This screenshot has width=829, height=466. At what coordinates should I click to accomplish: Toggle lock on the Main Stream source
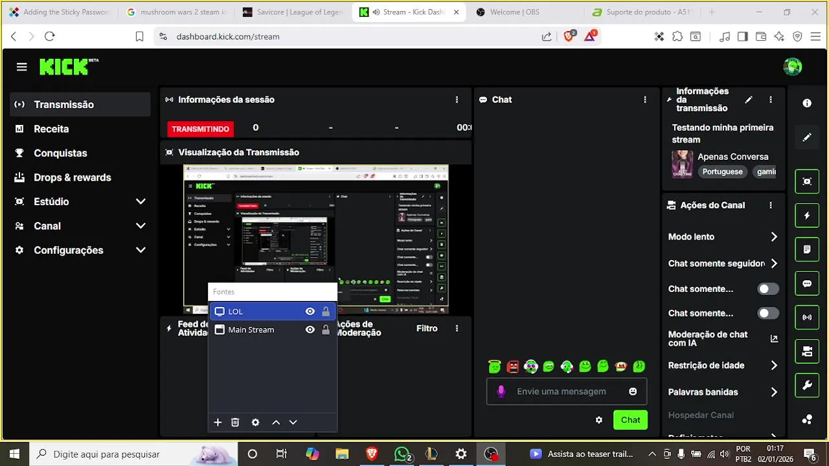click(x=326, y=329)
